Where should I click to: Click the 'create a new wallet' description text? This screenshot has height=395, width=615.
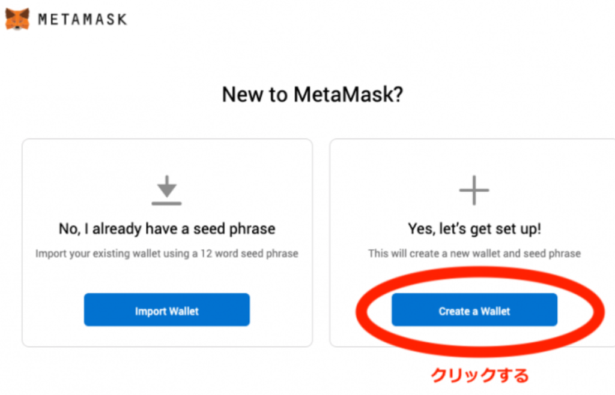click(474, 254)
